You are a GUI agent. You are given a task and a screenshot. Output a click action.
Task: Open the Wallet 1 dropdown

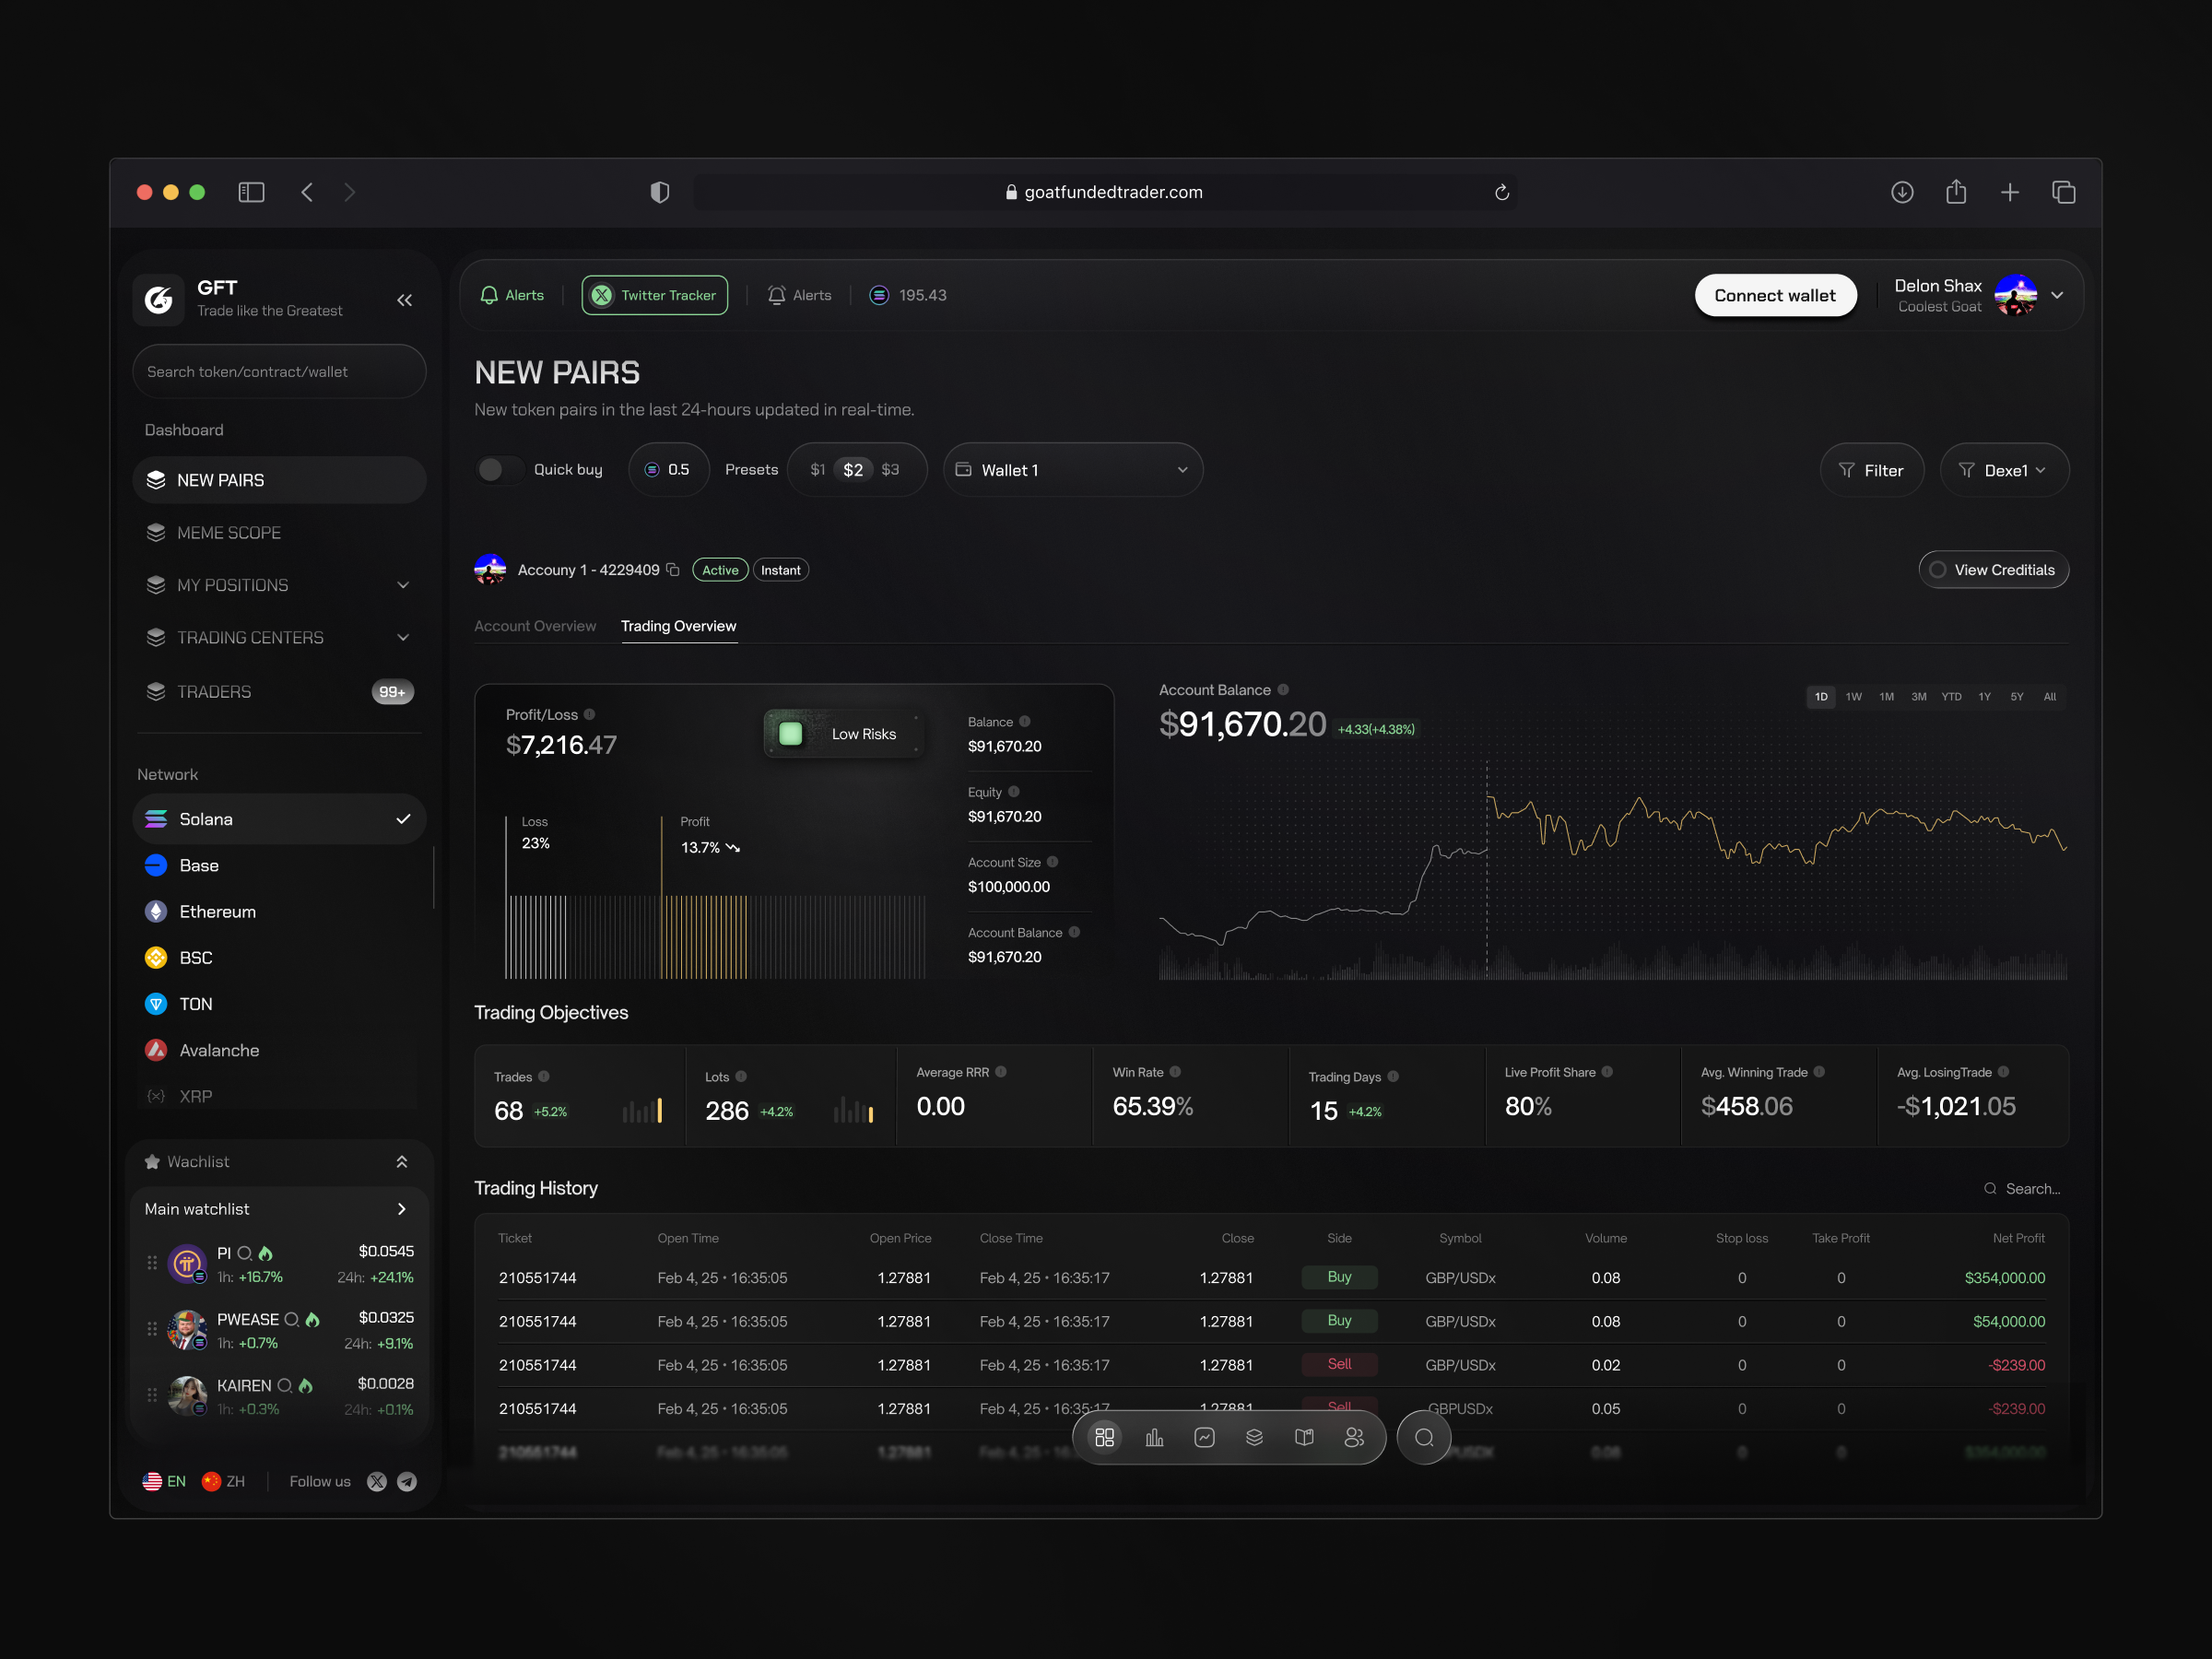pyautogui.click(x=1073, y=469)
